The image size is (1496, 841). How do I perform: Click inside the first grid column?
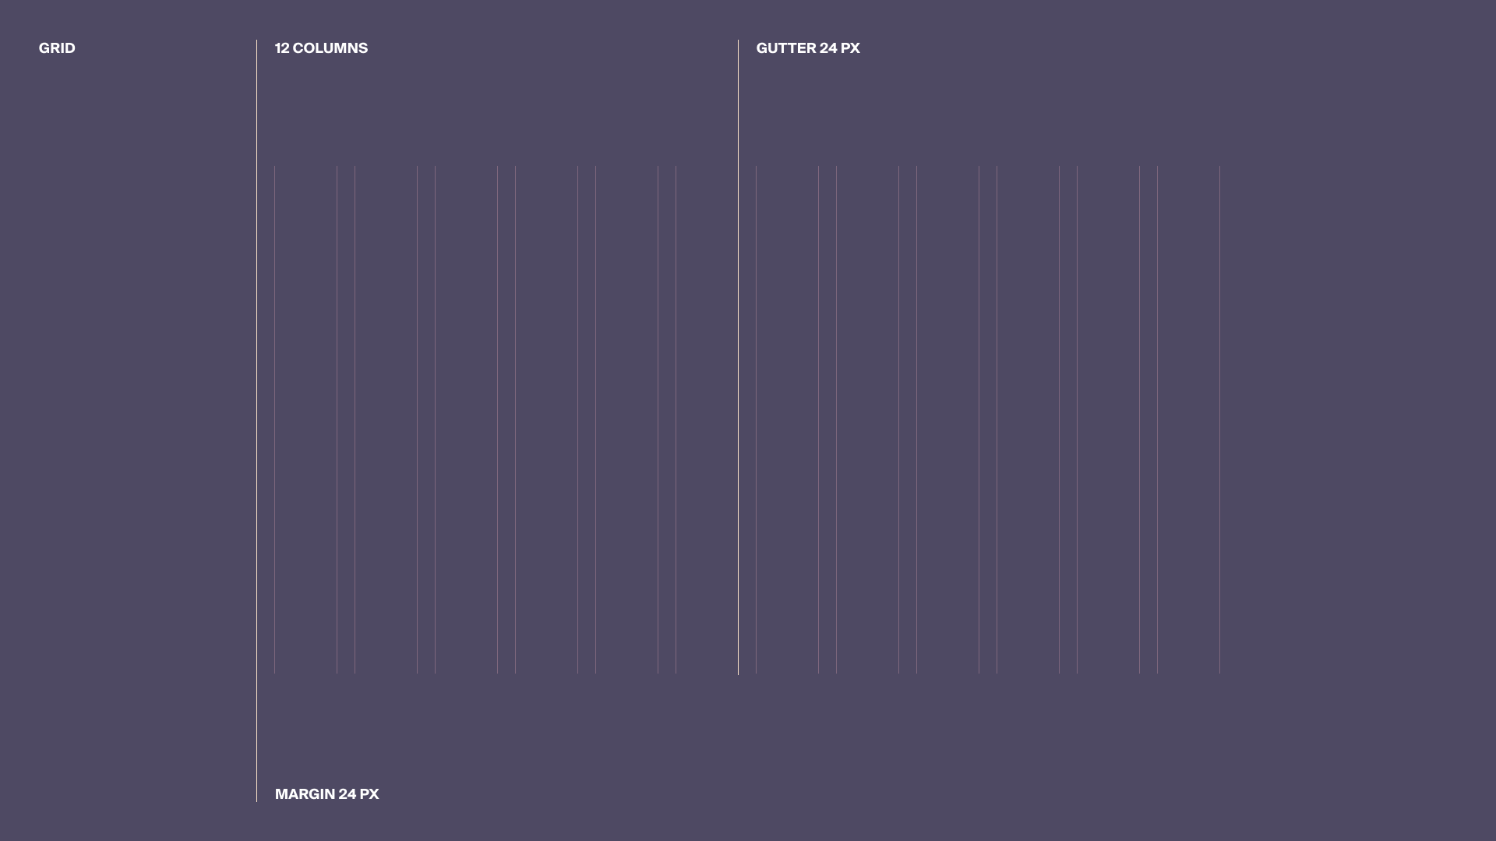tap(306, 420)
